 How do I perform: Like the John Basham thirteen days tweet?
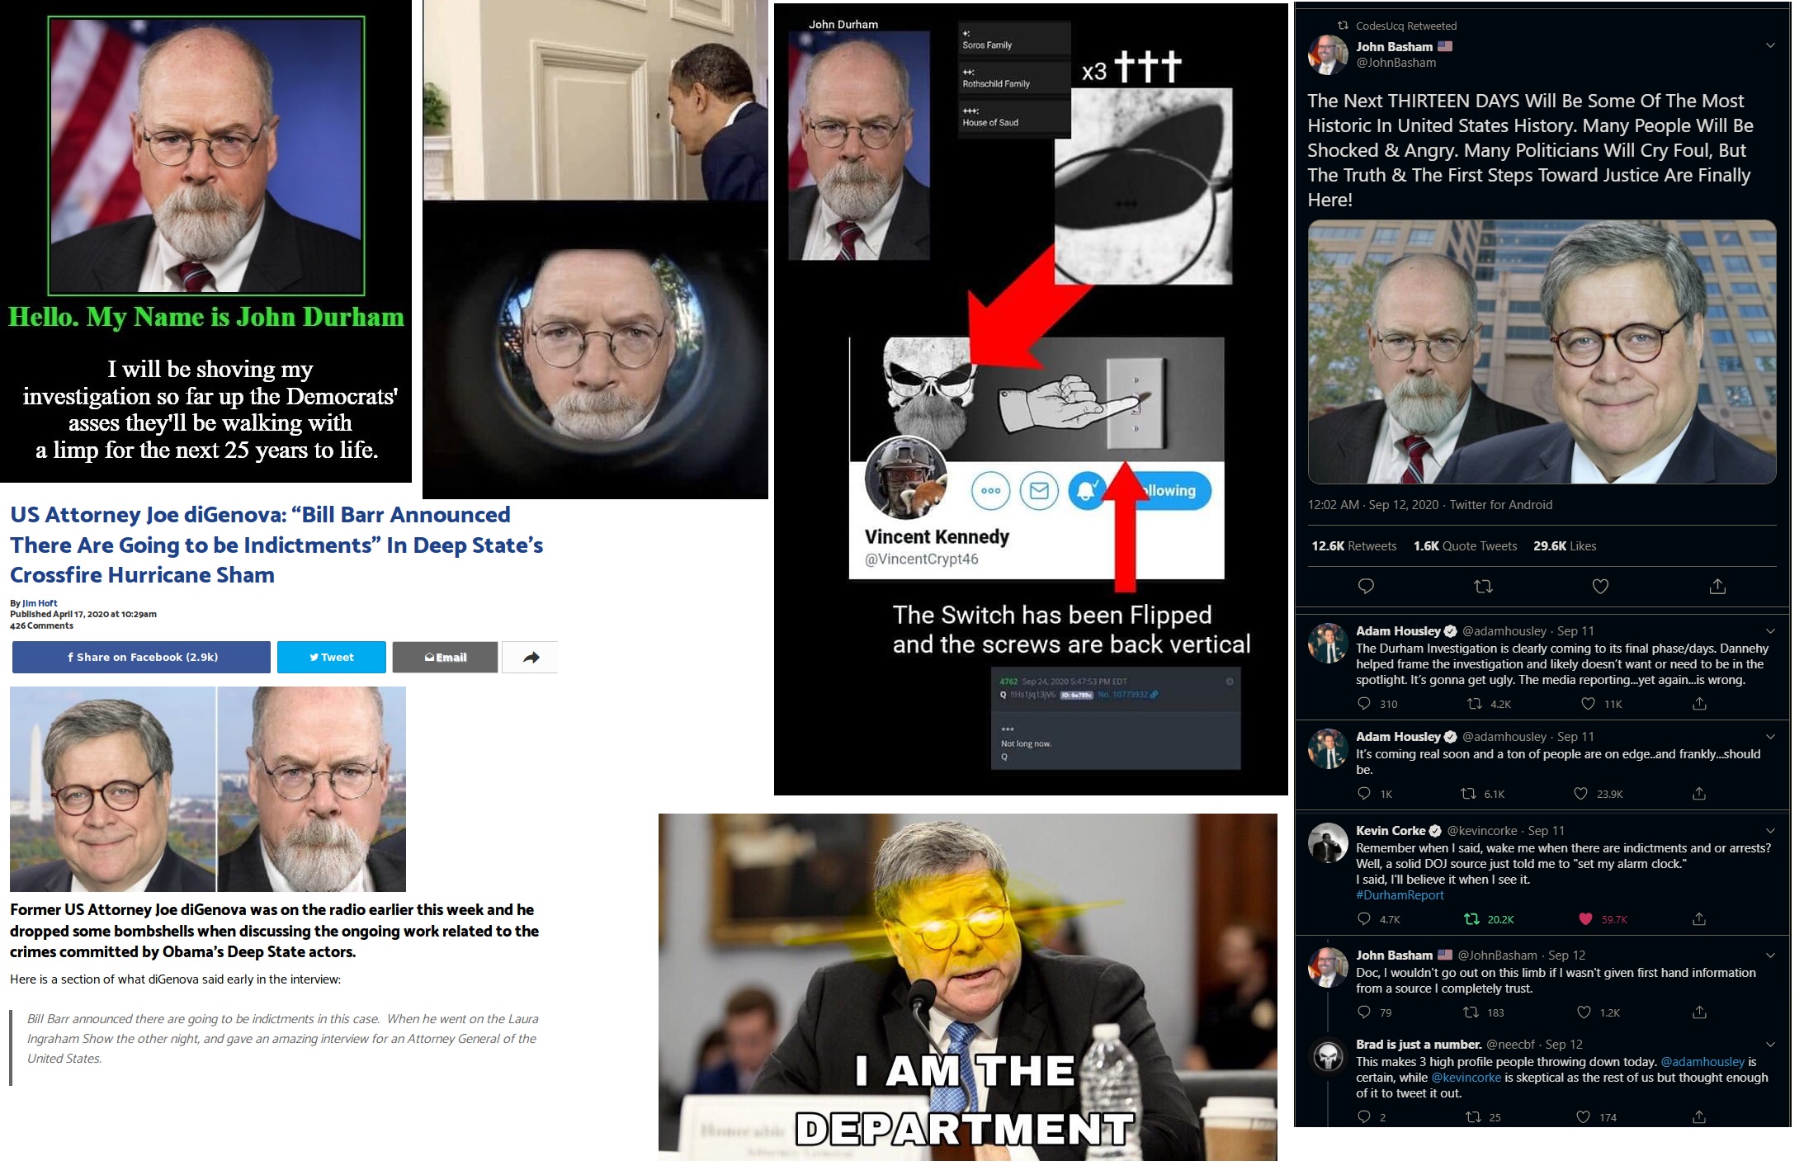tap(1600, 587)
